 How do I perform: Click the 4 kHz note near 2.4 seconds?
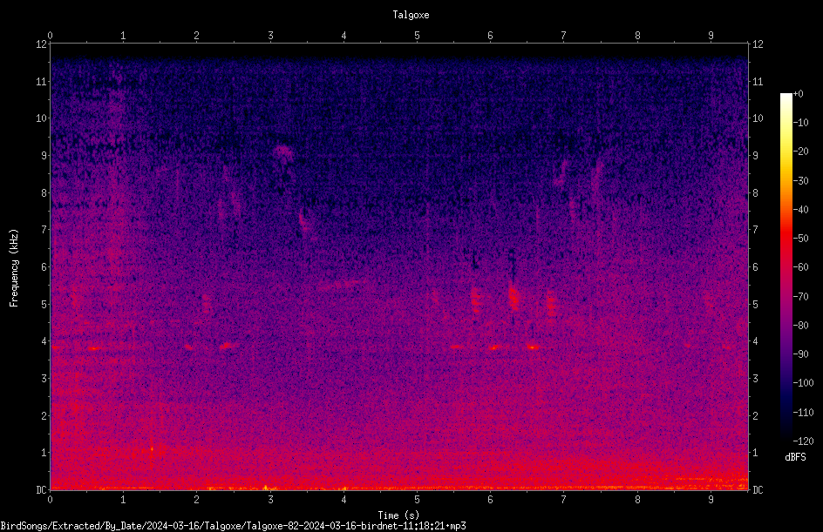tap(228, 346)
